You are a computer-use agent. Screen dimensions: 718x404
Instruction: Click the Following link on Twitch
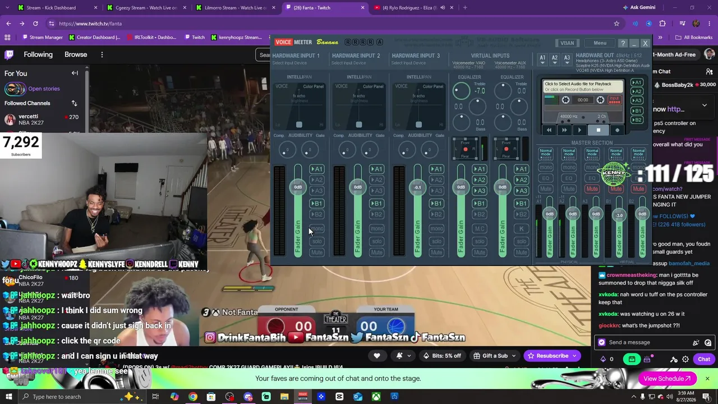pos(38,54)
